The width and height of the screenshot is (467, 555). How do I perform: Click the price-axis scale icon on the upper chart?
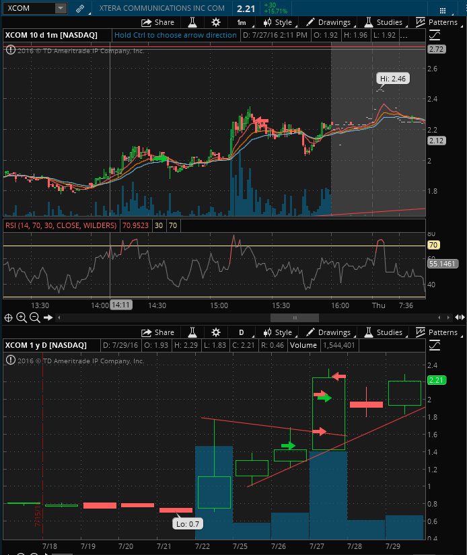click(435, 35)
